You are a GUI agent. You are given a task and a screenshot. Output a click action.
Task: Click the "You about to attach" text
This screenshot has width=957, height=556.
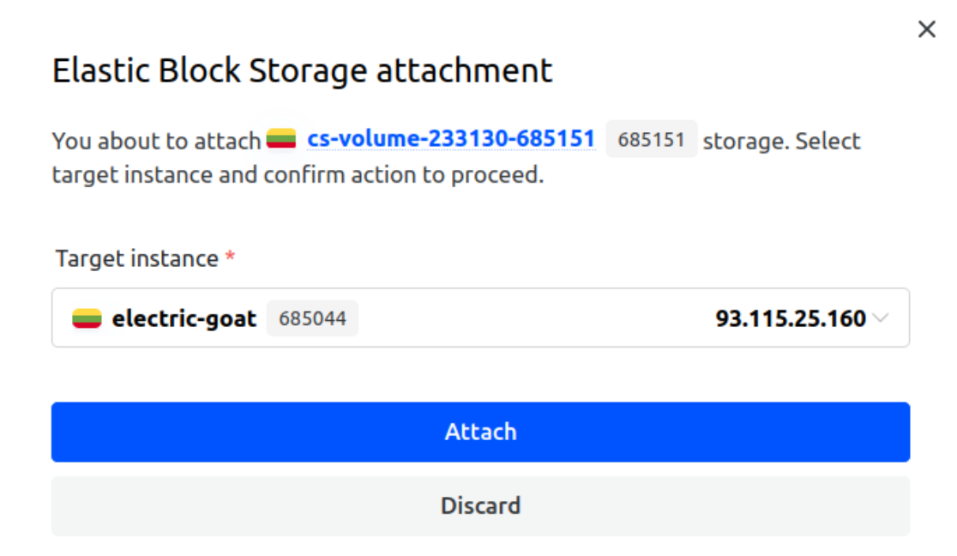click(x=156, y=141)
